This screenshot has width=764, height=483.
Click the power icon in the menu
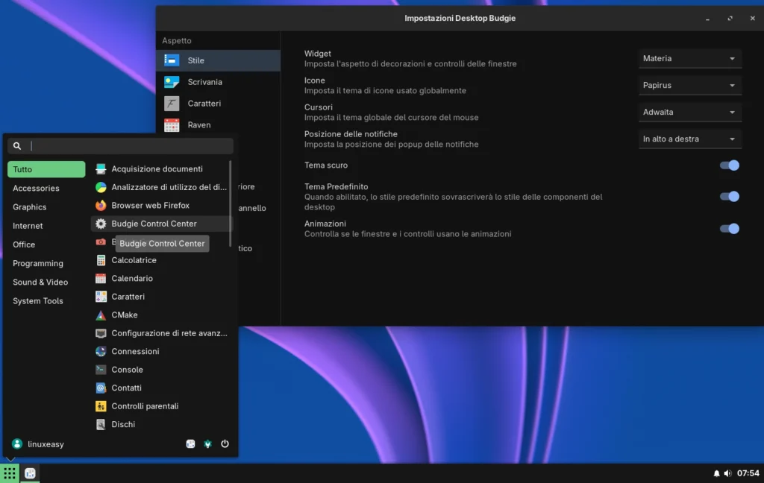pyautogui.click(x=225, y=443)
